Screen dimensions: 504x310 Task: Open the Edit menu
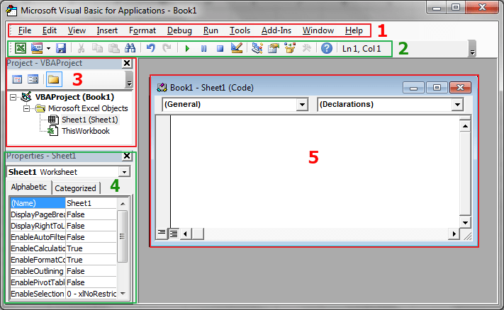(x=50, y=30)
